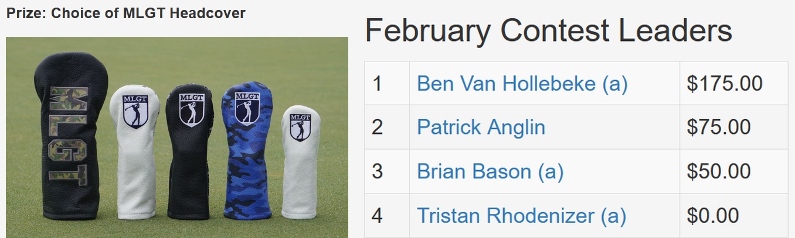Open Patrick Anglin's player link
This screenshot has height=238, width=795.
pyautogui.click(x=481, y=127)
